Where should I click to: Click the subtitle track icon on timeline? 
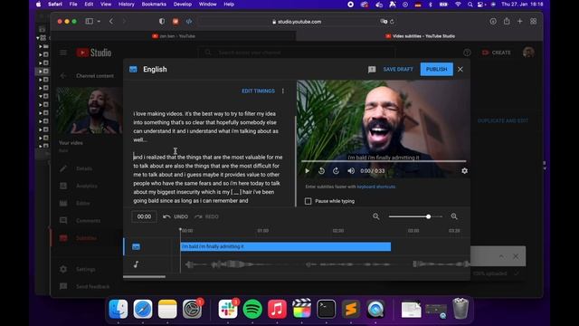136,246
